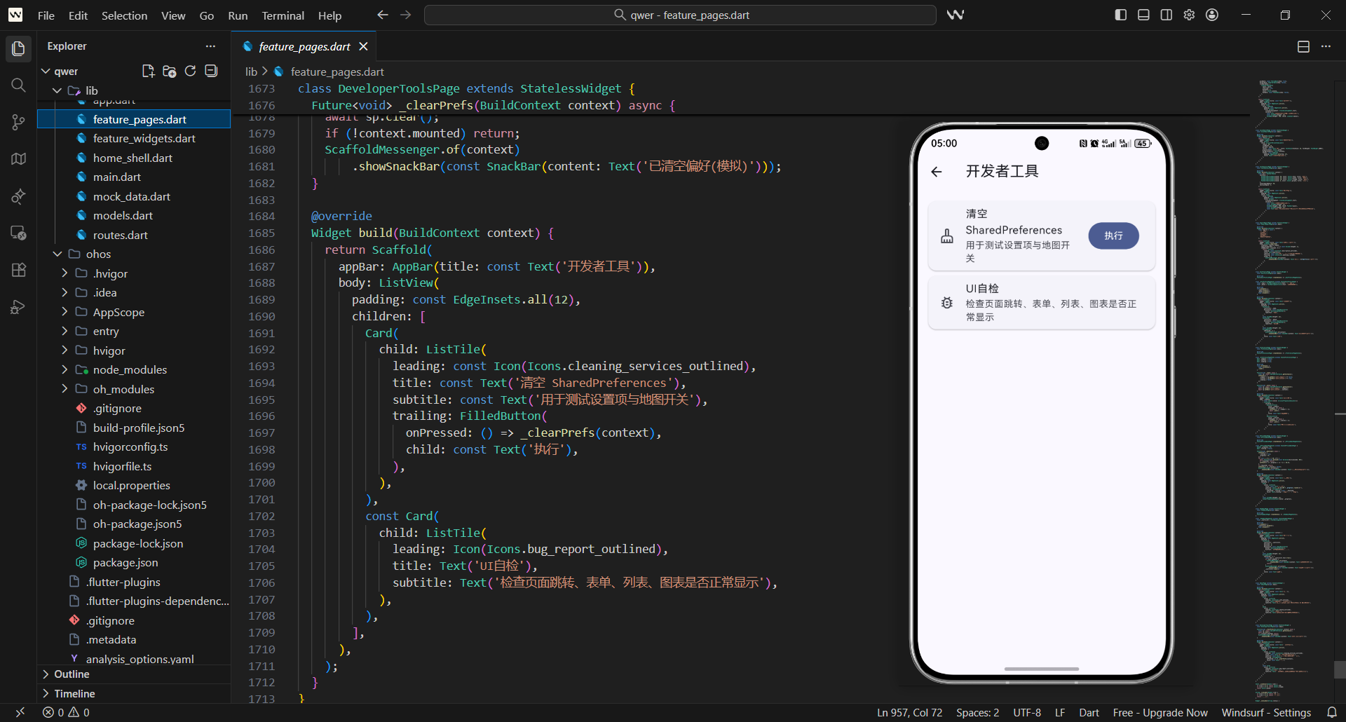The width and height of the screenshot is (1346, 722).
Task: Open the book-shaped activity bar icon
Action: point(18,159)
